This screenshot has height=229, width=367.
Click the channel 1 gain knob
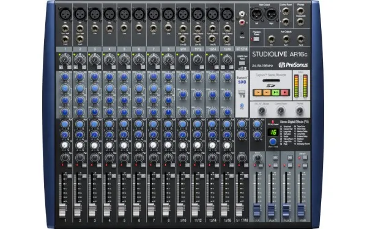[x=65, y=59]
